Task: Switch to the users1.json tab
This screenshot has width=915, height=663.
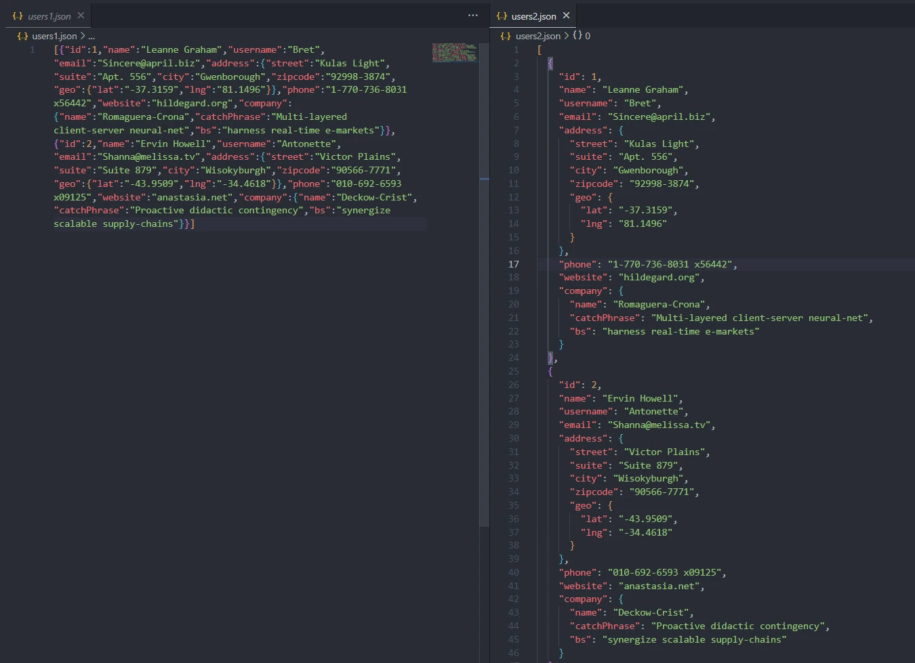Action: point(49,16)
